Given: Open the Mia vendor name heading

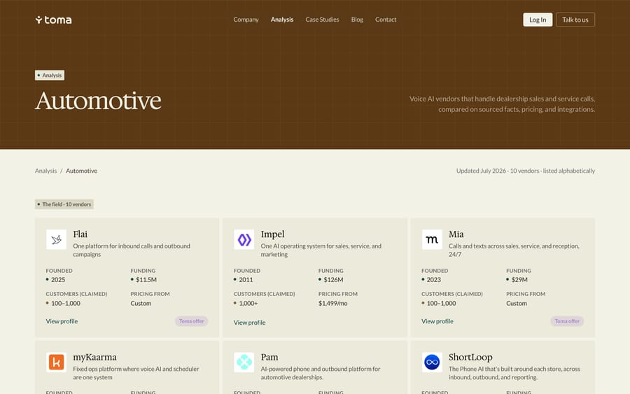Looking at the screenshot, I should 456,234.
